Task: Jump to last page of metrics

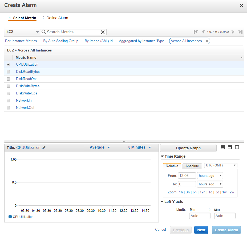Action: coord(240,31)
